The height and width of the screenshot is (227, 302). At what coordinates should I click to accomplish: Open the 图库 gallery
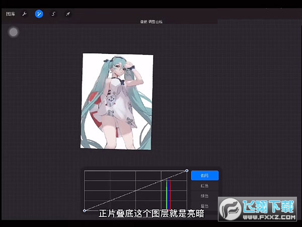tap(11, 14)
